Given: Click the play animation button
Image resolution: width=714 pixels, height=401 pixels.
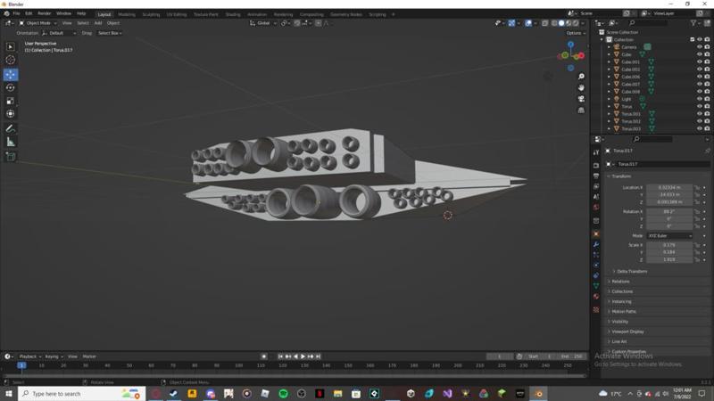Looking at the screenshot, I should pyautogui.click(x=303, y=357).
